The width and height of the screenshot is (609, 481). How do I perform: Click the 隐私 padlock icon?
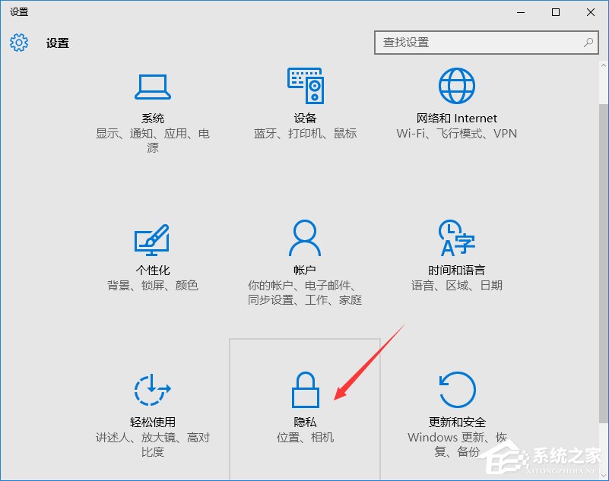click(304, 389)
